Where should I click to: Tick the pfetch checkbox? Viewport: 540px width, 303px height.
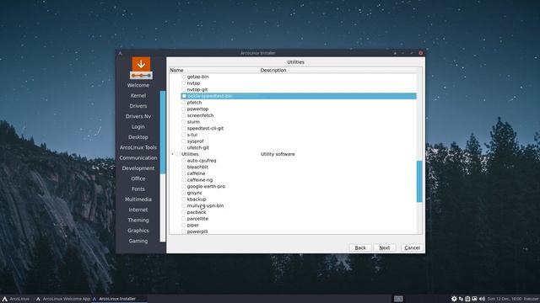coord(184,103)
